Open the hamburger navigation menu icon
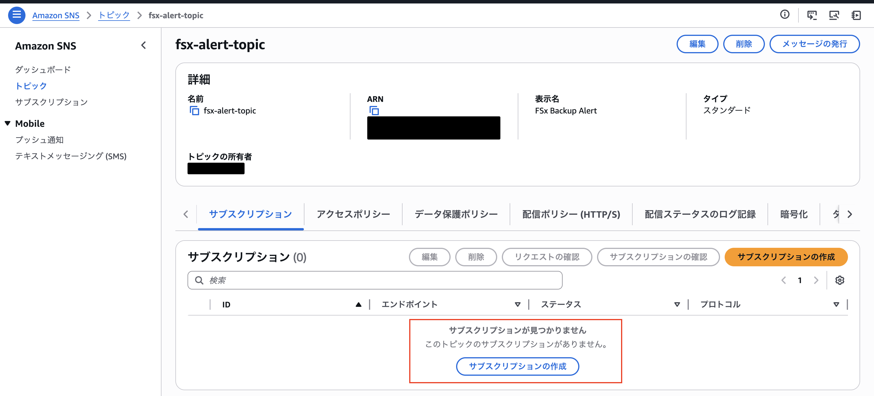The image size is (874, 396). pyautogui.click(x=16, y=15)
